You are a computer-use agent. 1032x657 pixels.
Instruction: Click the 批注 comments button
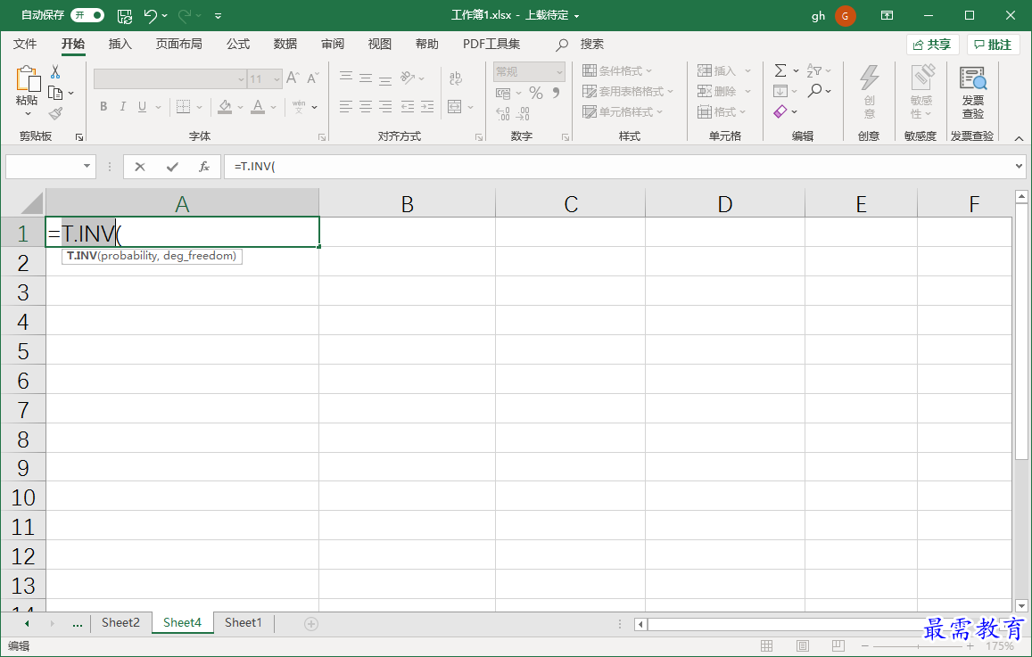coord(993,45)
